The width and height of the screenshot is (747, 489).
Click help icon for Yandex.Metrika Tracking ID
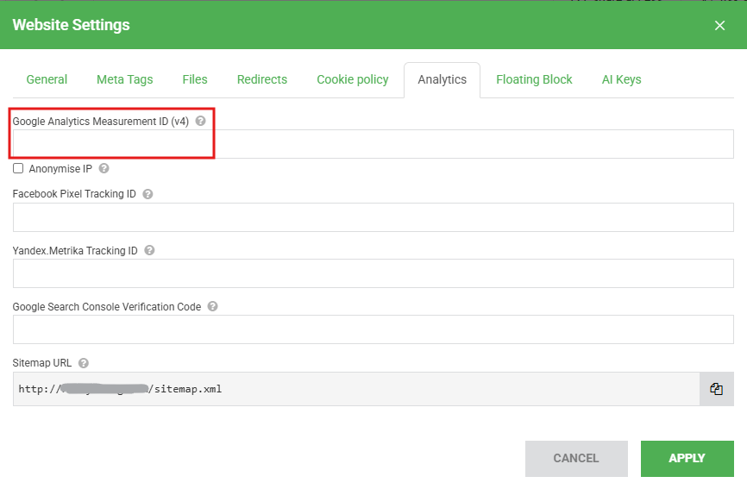pyautogui.click(x=149, y=251)
